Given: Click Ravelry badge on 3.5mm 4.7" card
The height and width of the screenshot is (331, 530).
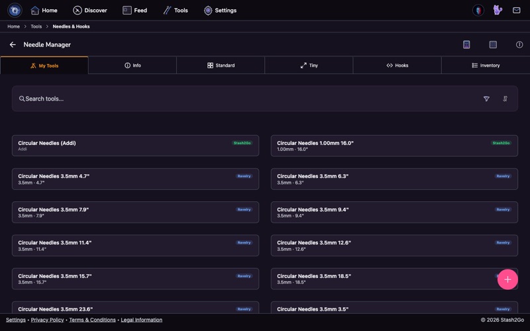Looking at the screenshot, I should [x=244, y=176].
